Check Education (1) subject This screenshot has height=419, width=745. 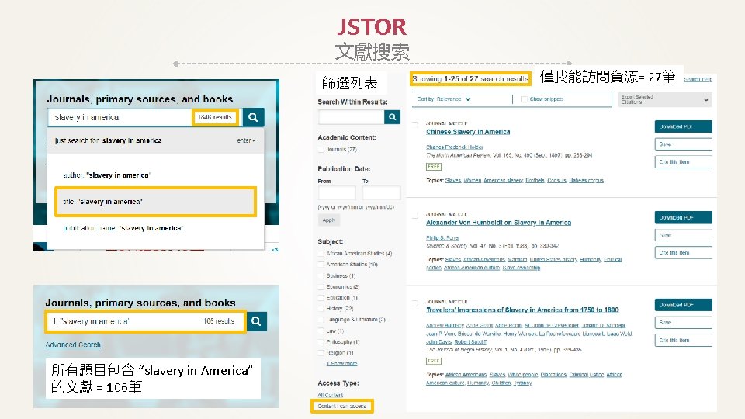pos(321,298)
